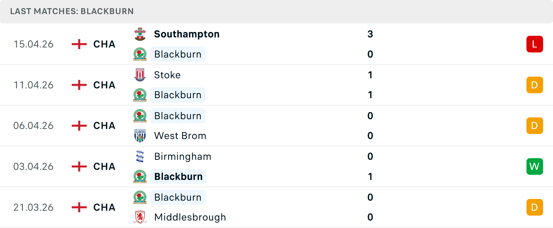
Task: Click CHA league label on 06.04.26 row
Action: [104, 126]
